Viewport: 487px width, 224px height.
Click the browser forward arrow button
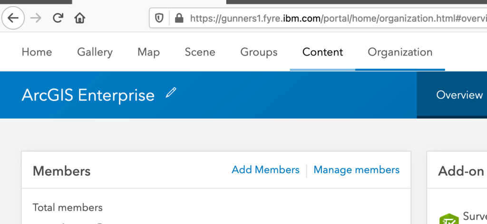(36, 19)
